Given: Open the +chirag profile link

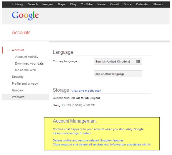Looking at the screenshot, I should click(17, 4).
